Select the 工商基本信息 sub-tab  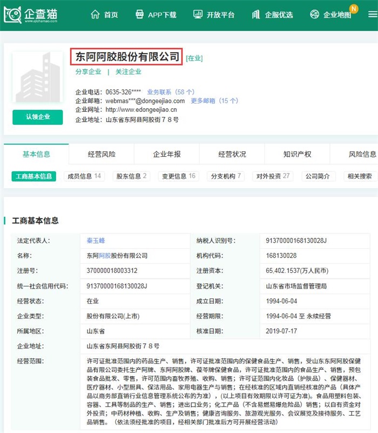point(33,176)
